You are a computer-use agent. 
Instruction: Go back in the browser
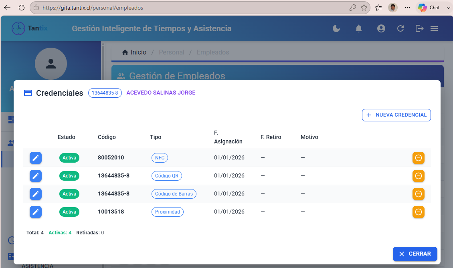click(7, 8)
